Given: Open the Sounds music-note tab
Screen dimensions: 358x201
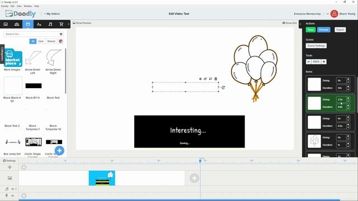Looking at the screenshot, I should tap(50, 24).
